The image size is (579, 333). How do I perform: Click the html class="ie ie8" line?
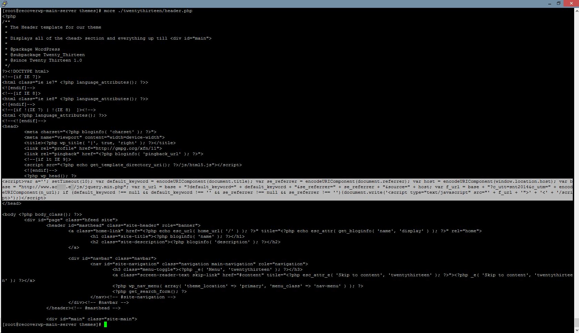[75, 99]
